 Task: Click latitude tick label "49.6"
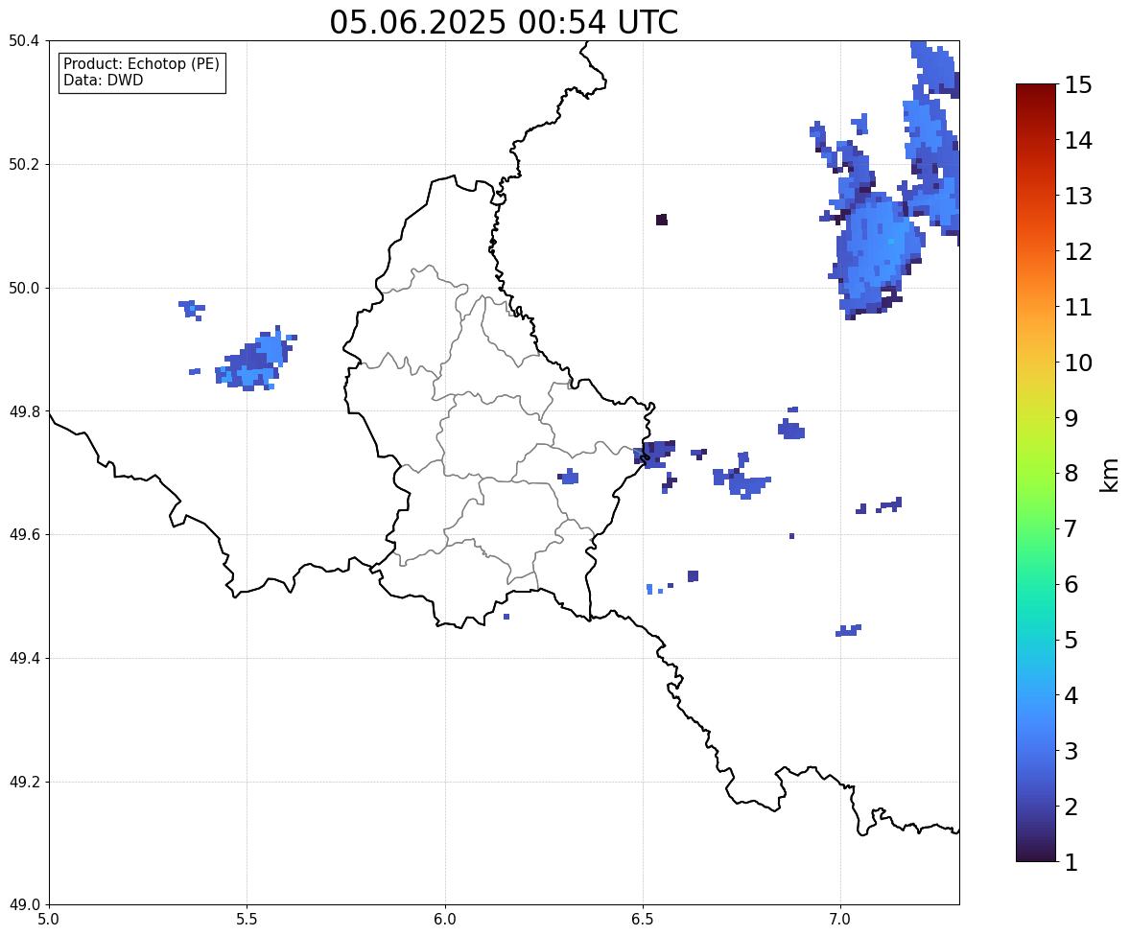(24, 534)
